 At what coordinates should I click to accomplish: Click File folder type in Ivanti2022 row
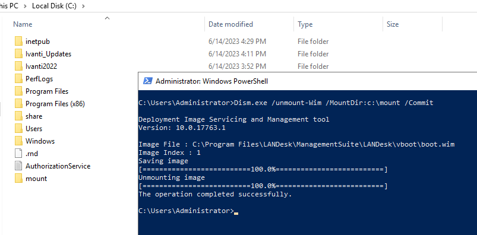313,66
